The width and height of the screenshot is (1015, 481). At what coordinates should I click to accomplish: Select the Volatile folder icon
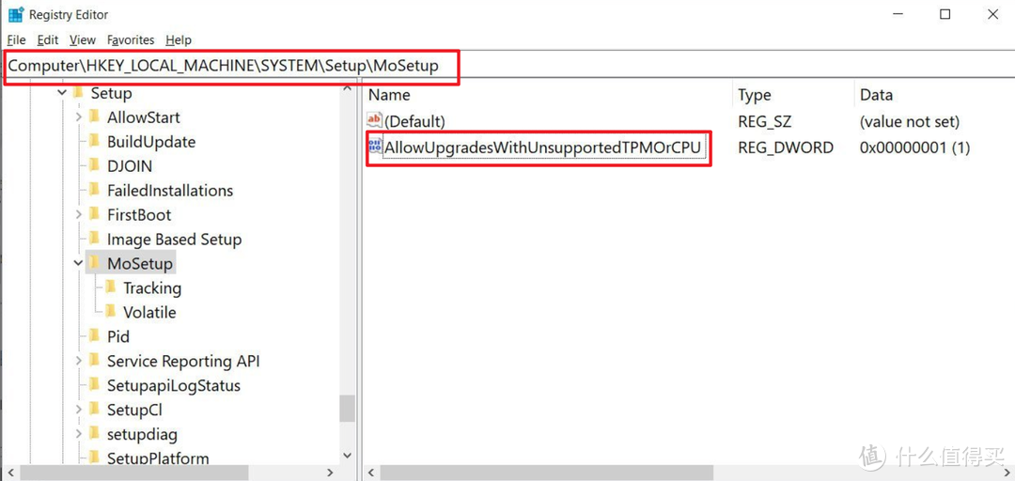[111, 311]
